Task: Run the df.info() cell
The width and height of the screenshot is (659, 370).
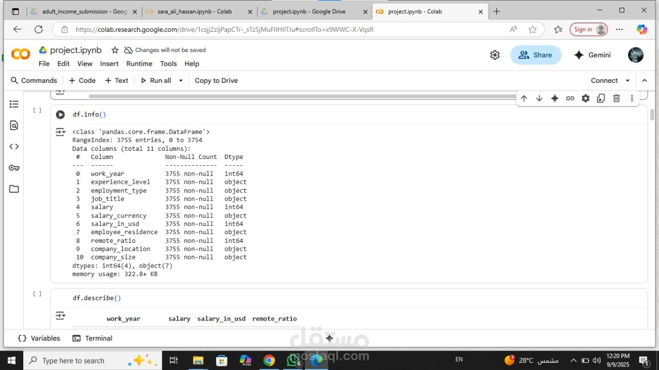Action: pyautogui.click(x=60, y=115)
